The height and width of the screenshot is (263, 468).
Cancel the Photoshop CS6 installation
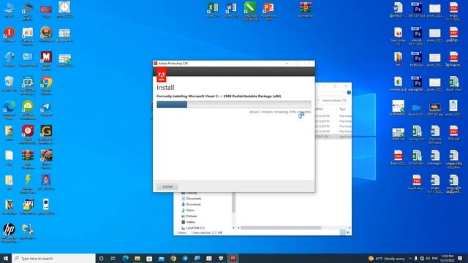tap(167, 186)
